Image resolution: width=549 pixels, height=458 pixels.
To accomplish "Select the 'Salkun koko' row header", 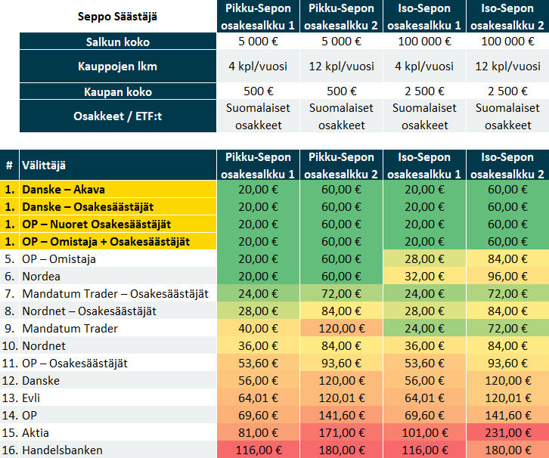I will [x=118, y=42].
